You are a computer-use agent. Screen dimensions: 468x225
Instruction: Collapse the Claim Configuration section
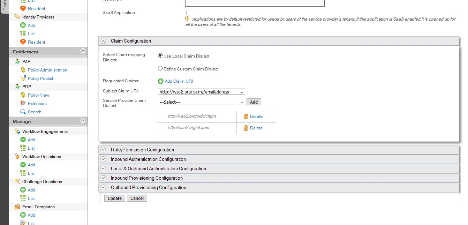[103, 41]
